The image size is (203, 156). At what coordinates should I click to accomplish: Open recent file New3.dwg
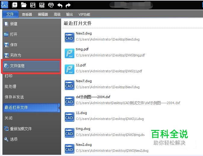[84, 33]
